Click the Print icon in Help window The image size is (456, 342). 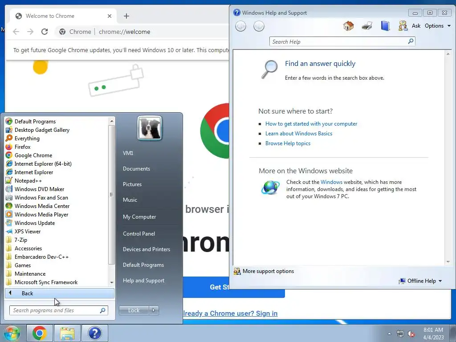(367, 26)
